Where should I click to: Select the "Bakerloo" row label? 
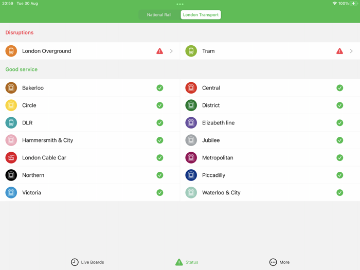click(x=33, y=88)
